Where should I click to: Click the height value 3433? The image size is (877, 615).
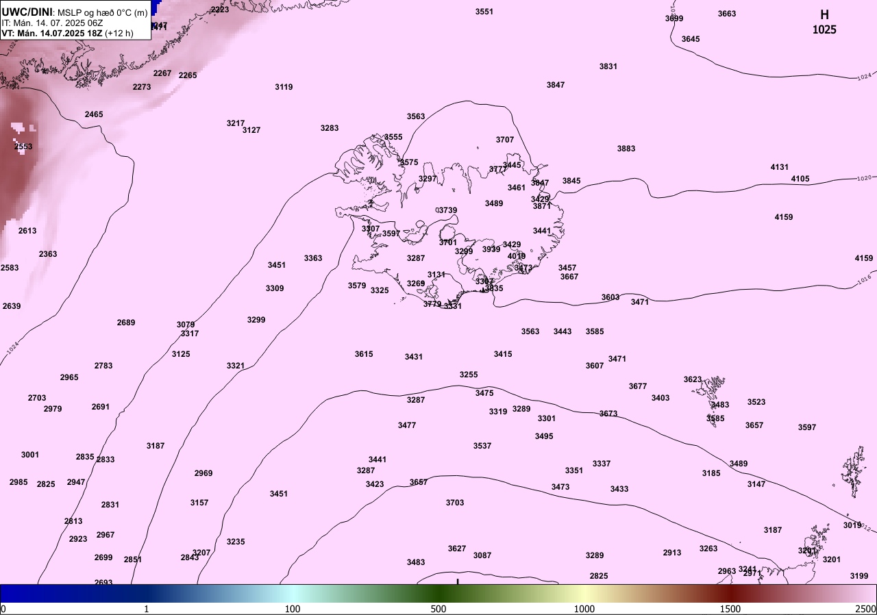619,489
